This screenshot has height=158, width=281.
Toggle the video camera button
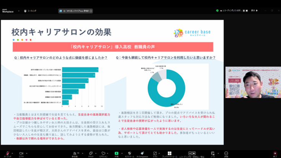click(x=21, y=153)
